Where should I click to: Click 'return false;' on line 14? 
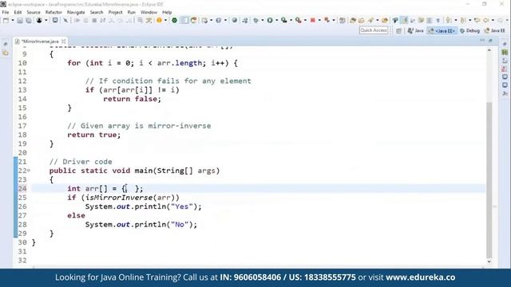coord(132,99)
